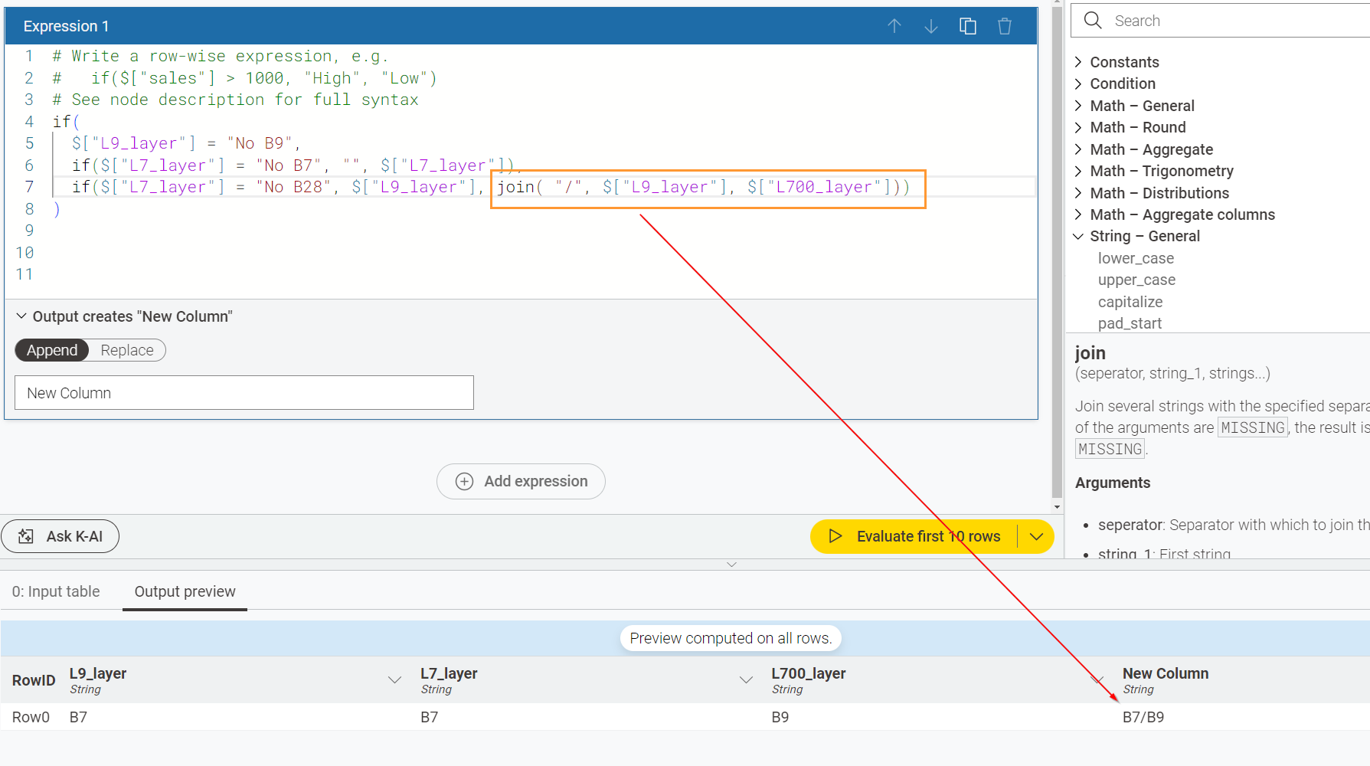Open Evaluate rows dropdown arrow

coord(1036,536)
